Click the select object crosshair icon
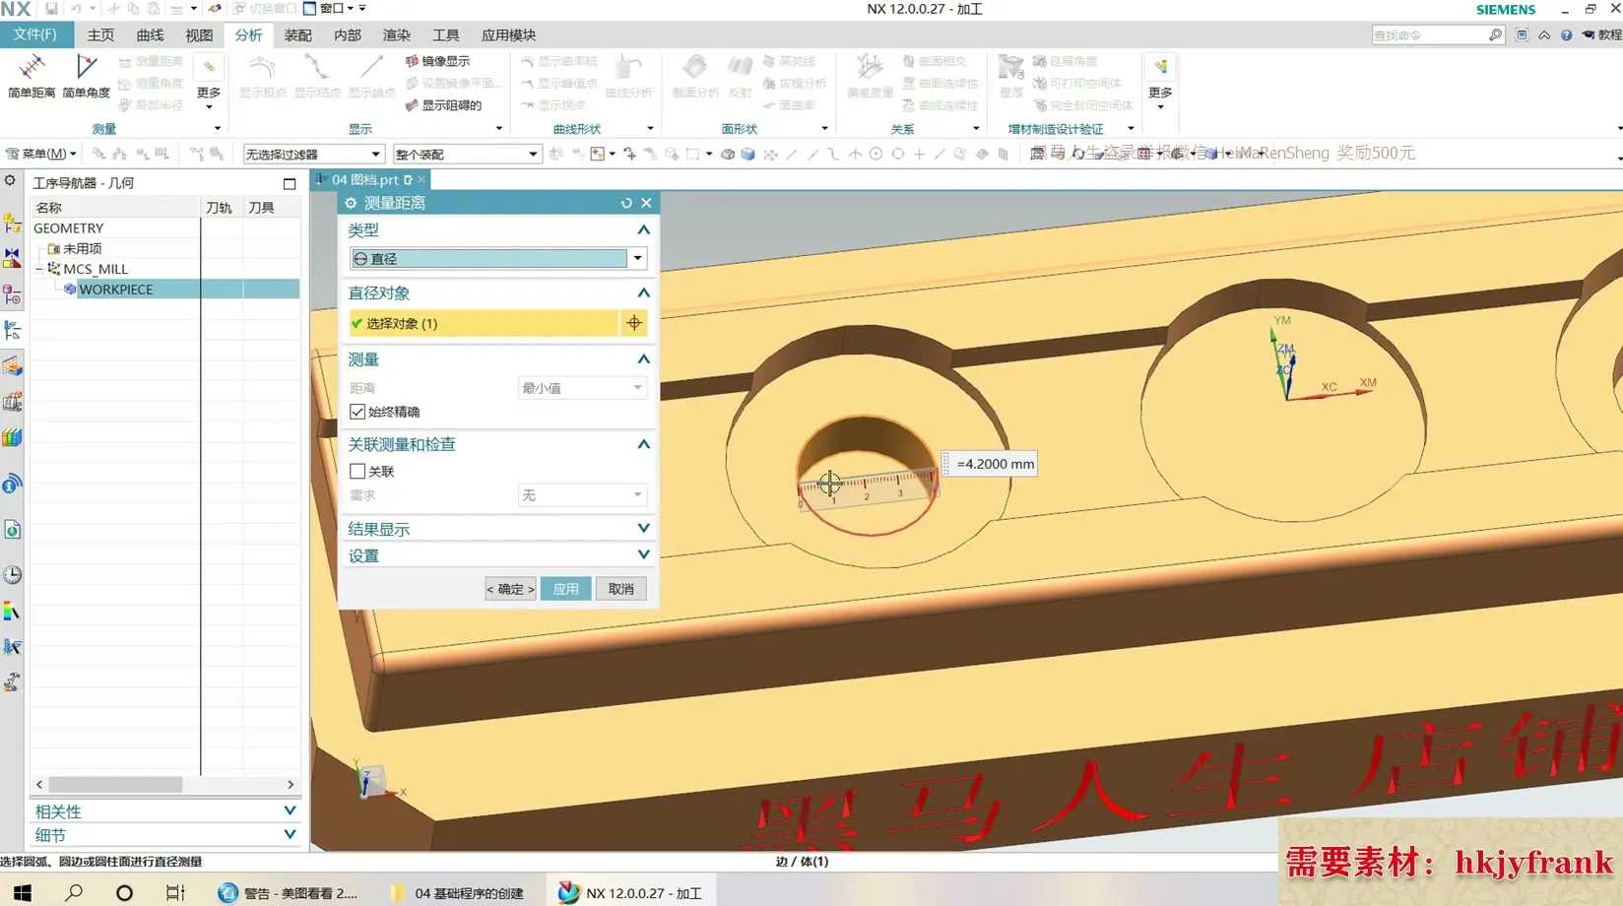 coord(633,323)
